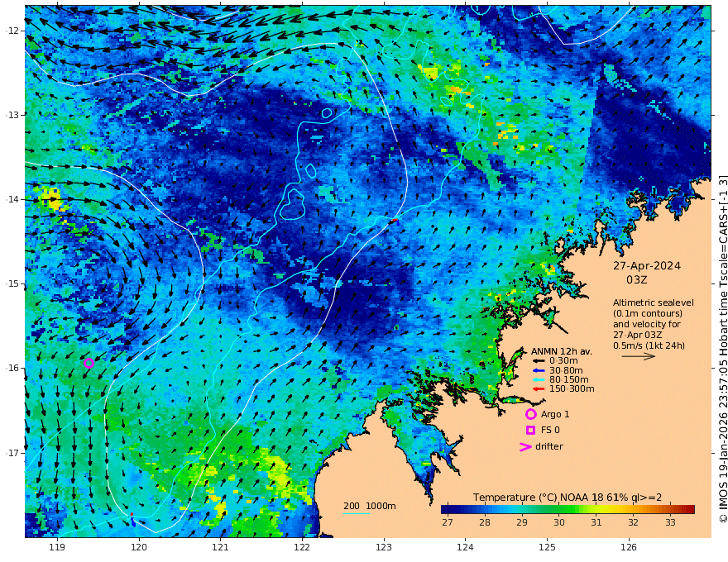Viewport: 728px width, 562px height.
Task: Click the longitude 120 axis label
Action: coord(139,547)
